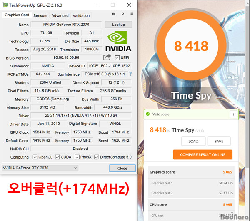The height and width of the screenshot is (221, 250).
Task: Click the GPU field showing TU106
Action: coord(46,33)
